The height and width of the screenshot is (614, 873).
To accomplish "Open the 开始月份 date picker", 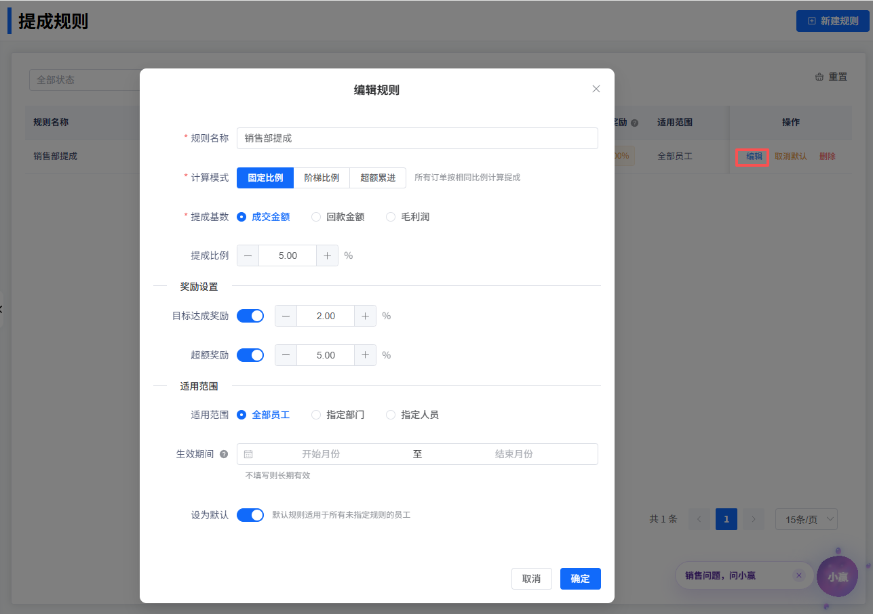I will tap(320, 454).
